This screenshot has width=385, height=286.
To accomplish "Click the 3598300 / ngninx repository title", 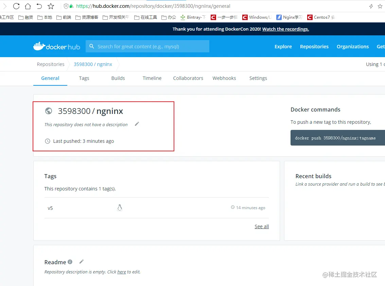I will pyautogui.click(x=90, y=111).
